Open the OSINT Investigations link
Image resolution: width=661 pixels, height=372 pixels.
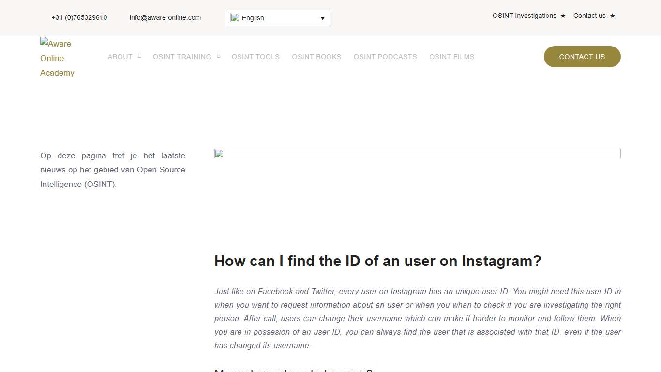[525, 15]
